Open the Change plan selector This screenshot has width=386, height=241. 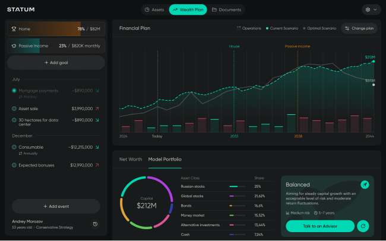click(359, 28)
